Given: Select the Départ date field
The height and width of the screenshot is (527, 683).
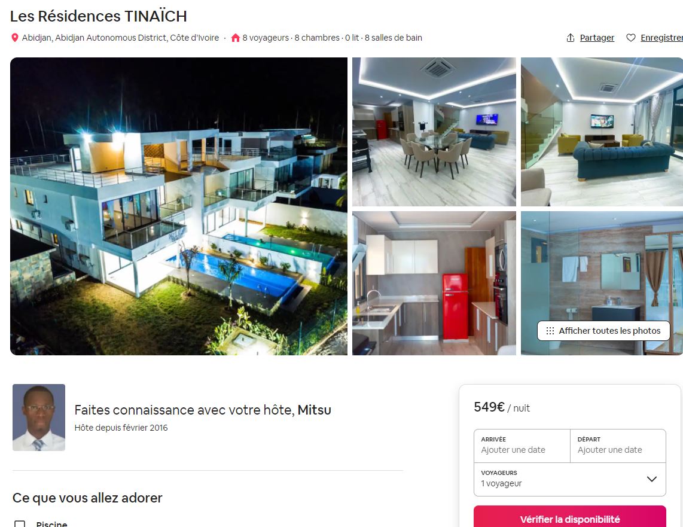Looking at the screenshot, I should point(618,446).
